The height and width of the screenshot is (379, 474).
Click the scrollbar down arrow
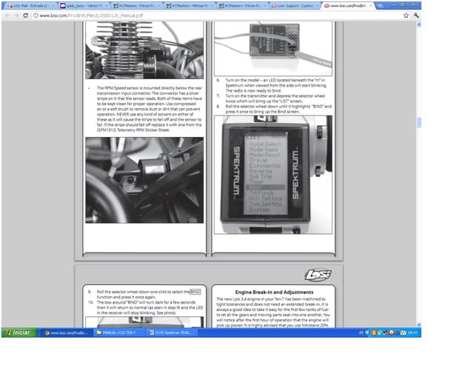pos(418,325)
